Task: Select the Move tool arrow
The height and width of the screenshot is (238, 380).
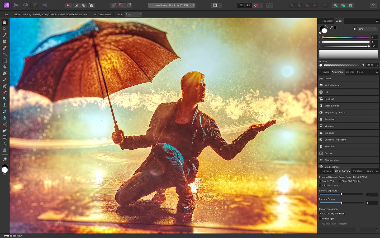Action: point(4,29)
